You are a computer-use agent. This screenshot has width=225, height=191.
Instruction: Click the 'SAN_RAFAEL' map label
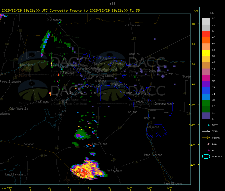tap(92, 68)
